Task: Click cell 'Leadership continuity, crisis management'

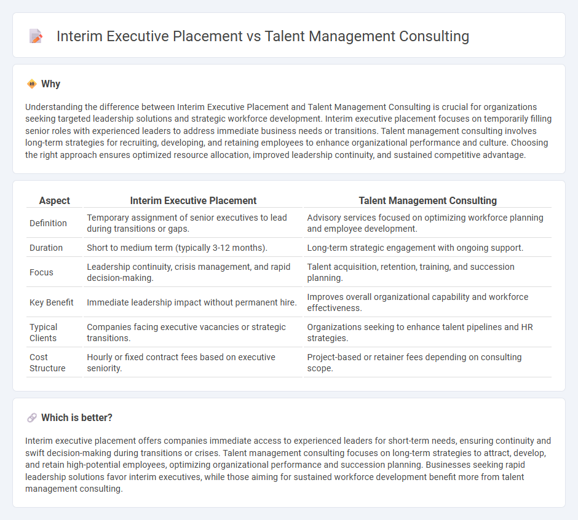Action: pos(193,272)
